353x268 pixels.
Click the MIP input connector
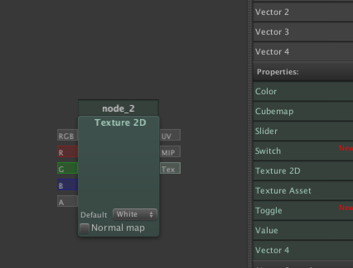pyautogui.click(x=170, y=152)
